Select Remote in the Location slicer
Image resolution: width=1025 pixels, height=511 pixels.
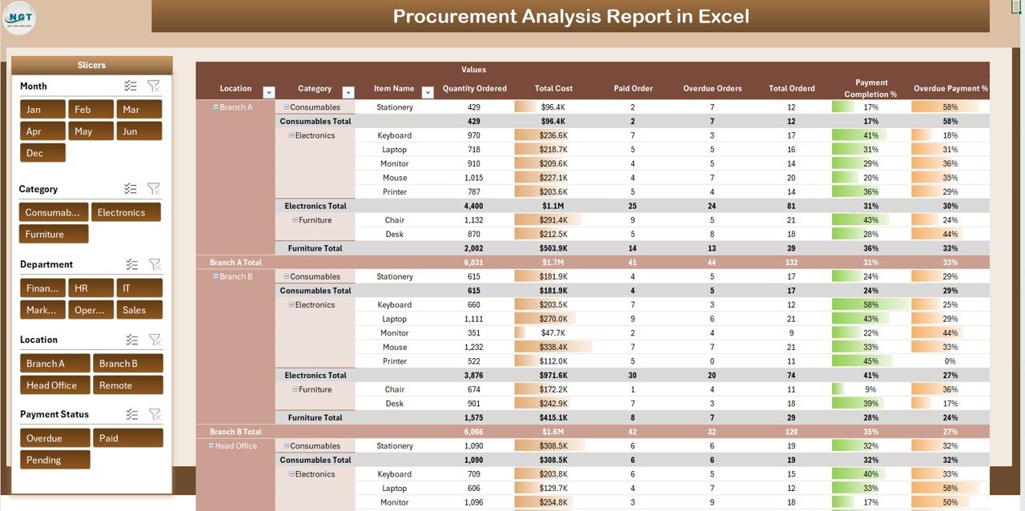(x=128, y=385)
